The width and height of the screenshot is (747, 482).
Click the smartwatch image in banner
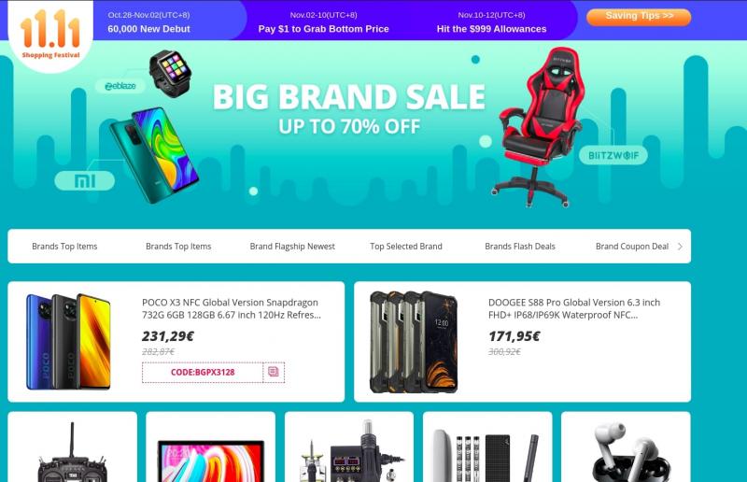(170, 73)
